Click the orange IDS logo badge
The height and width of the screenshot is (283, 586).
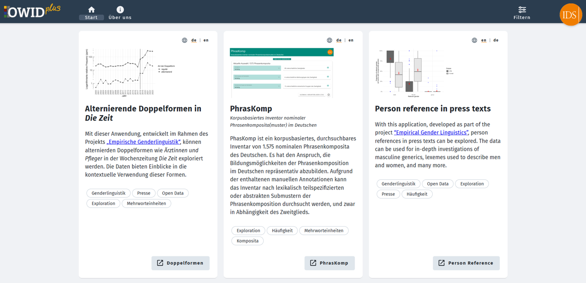pos(570,14)
